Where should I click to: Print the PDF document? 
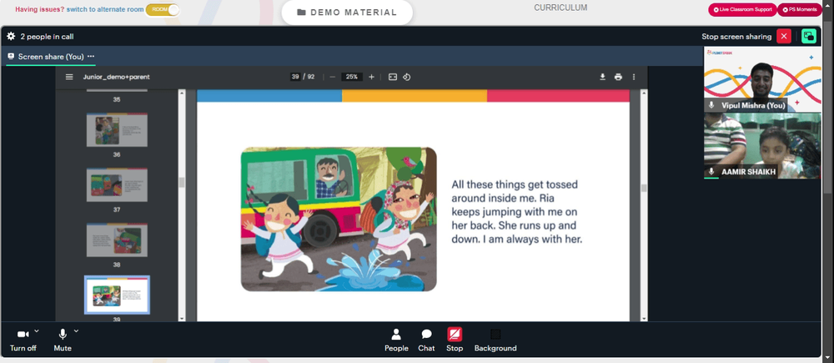618,77
